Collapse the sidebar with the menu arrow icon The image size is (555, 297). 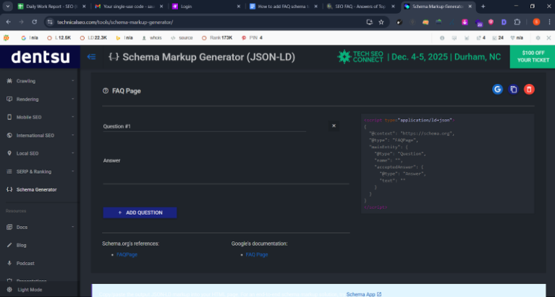[x=91, y=56]
